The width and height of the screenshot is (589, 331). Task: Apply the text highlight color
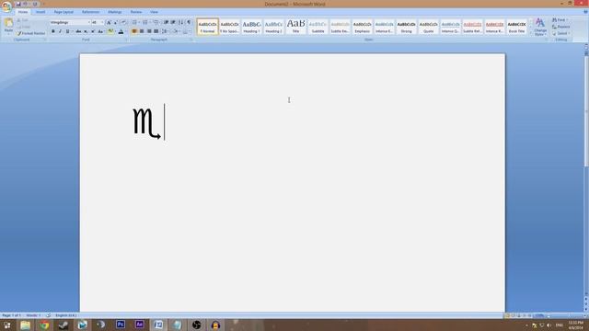[x=110, y=31]
